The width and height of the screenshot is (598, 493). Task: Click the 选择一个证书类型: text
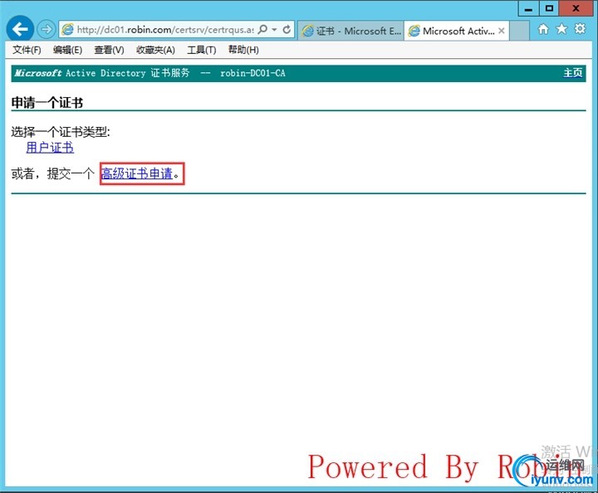click(61, 132)
